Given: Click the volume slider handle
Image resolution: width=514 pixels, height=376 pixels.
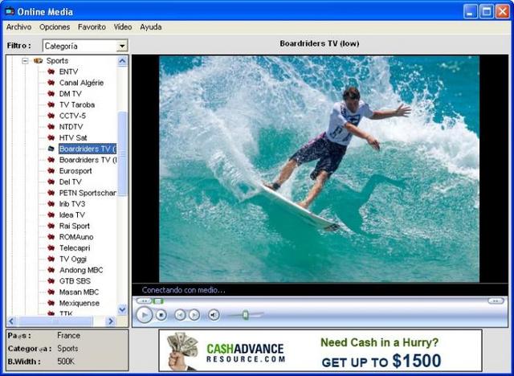Looking at the screenshot, I should coord(246,315).
